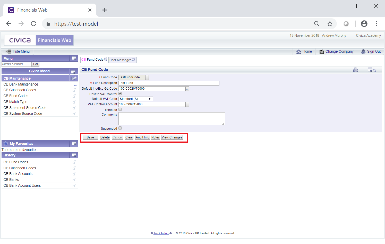Open History CB Bank Account Users new window icon

[74, 186]
